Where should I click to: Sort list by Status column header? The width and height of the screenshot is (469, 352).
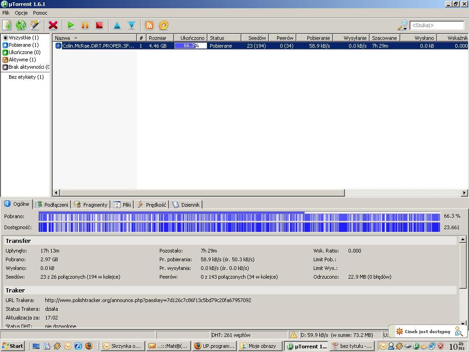[x=224, y=38]
